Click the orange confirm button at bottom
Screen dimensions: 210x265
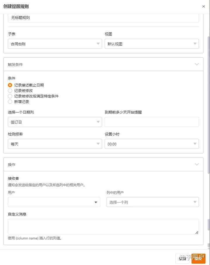tap(198, 259)
